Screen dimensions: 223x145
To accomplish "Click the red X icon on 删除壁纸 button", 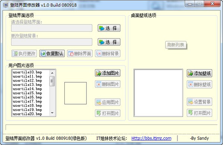I will (x=191, y=84).
